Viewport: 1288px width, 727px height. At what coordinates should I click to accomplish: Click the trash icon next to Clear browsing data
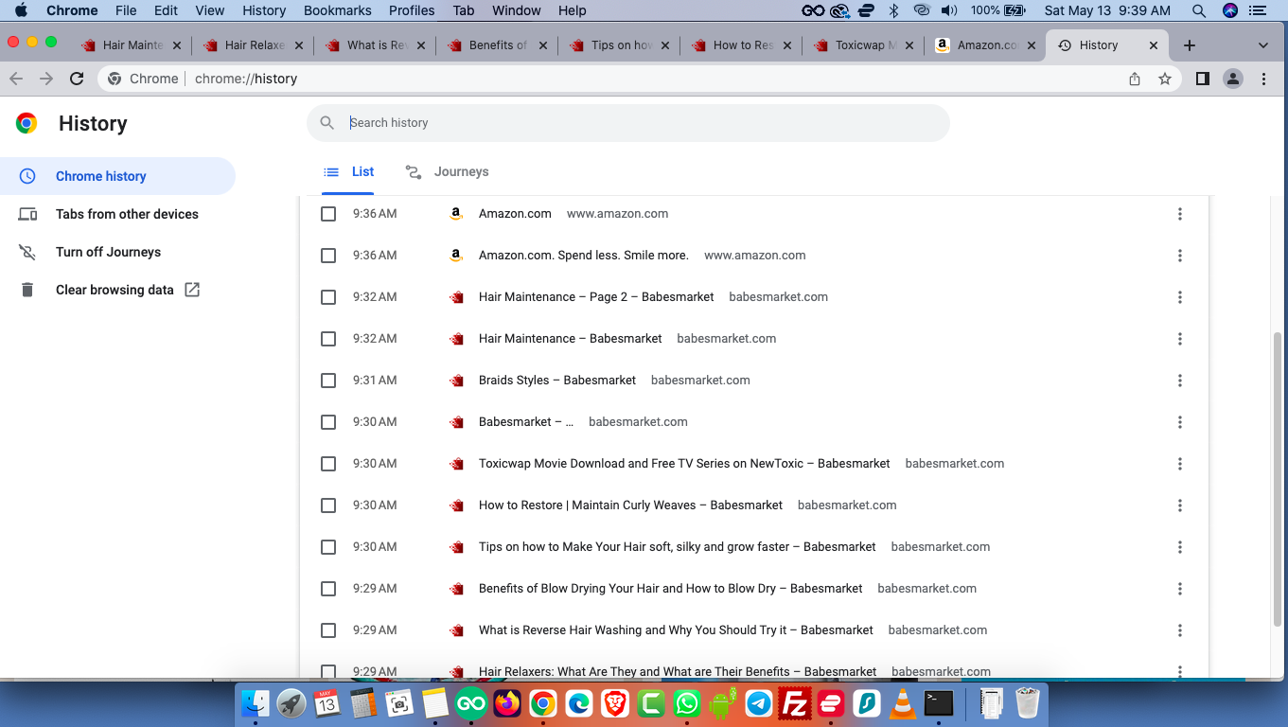27,290
